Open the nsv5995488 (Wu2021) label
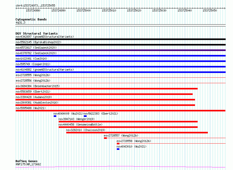This screenshot has height=170, width=233. click(31, 108)
